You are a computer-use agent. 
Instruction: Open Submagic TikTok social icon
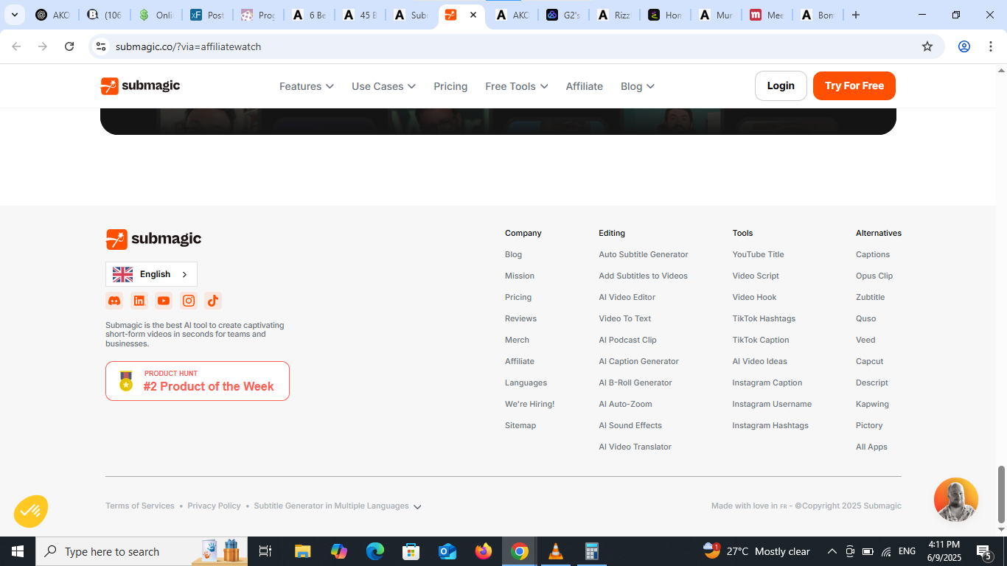click(x=213, y=301)
